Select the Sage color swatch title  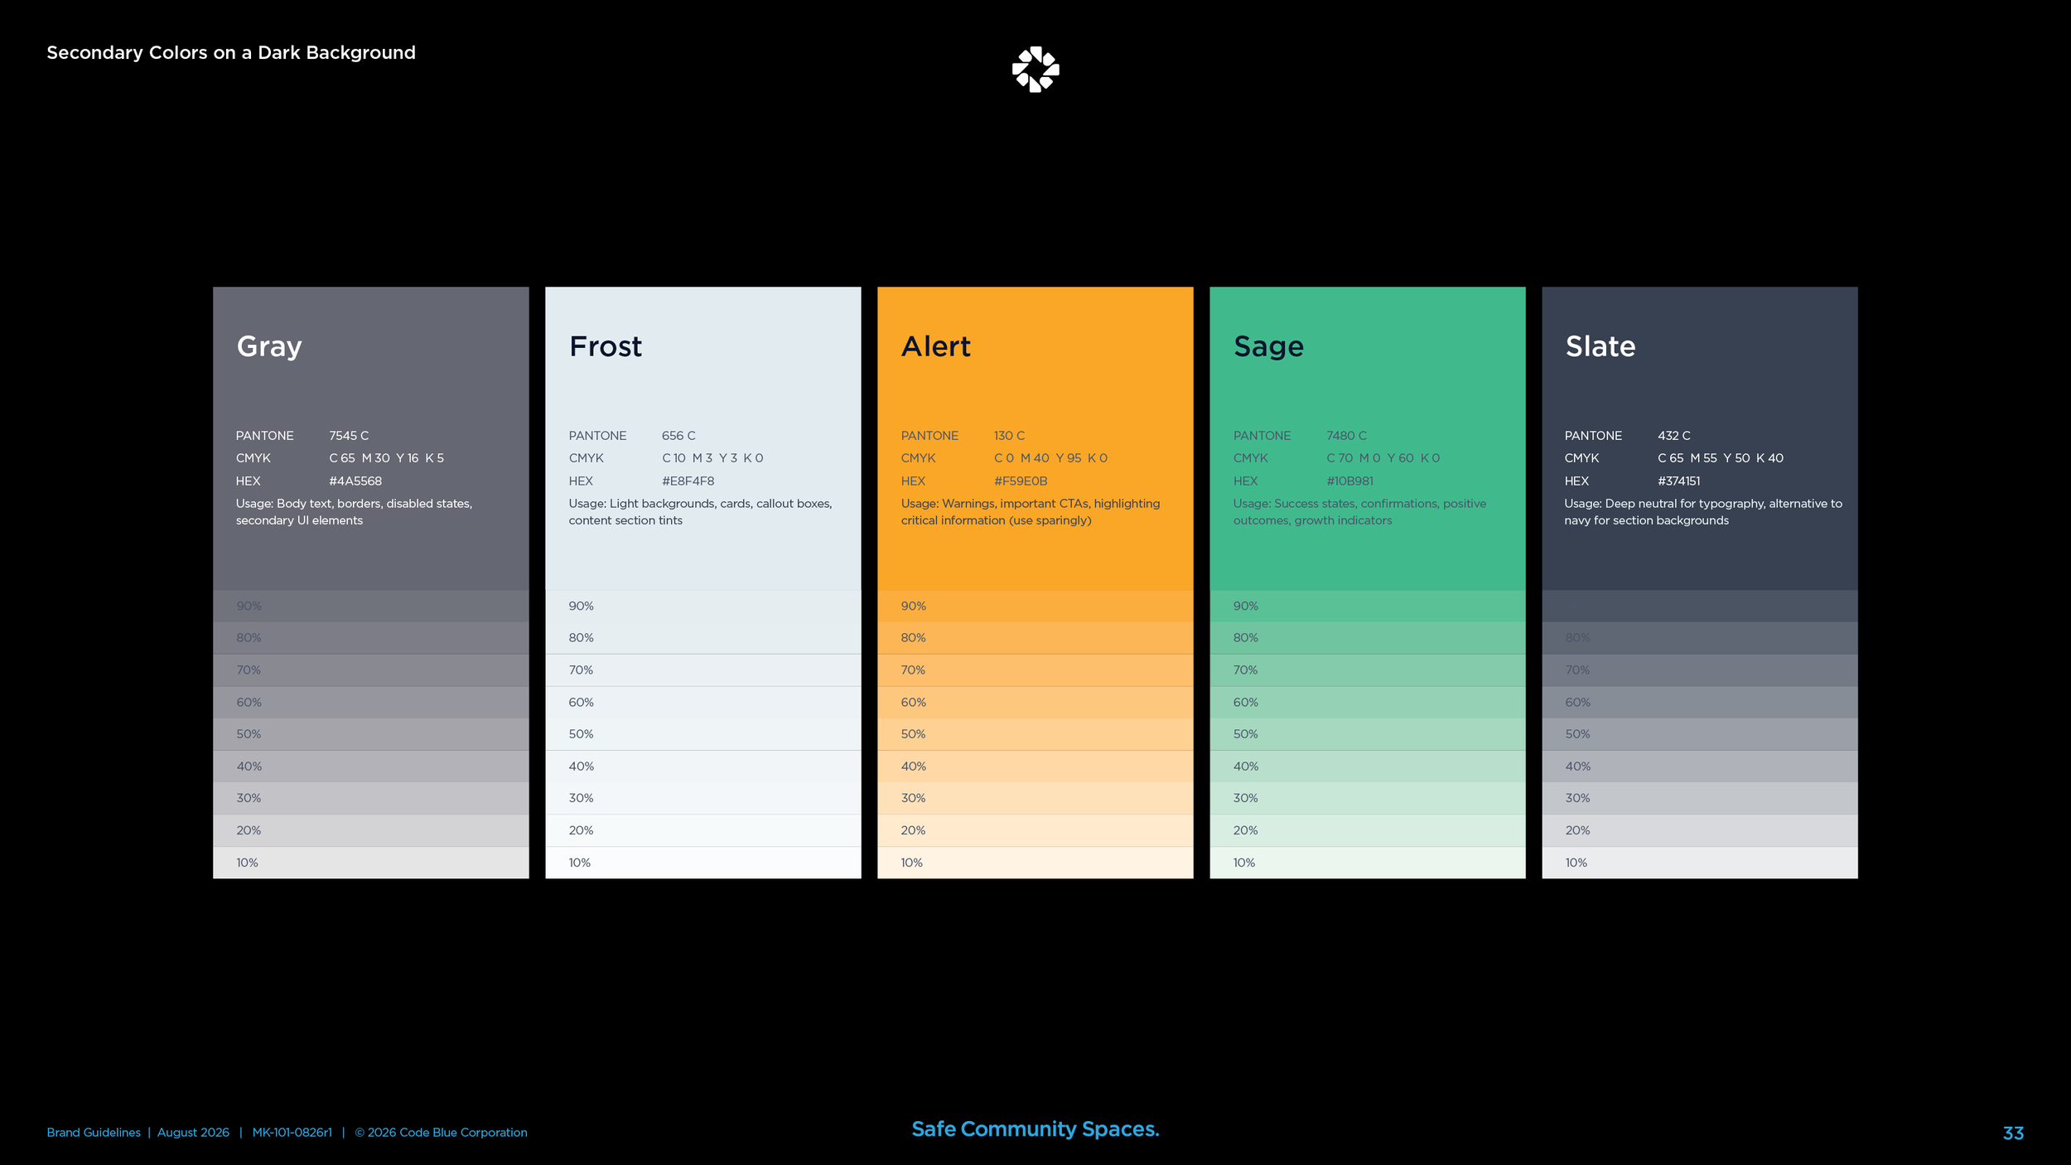pyautogui.click(x=1268, y=347)
